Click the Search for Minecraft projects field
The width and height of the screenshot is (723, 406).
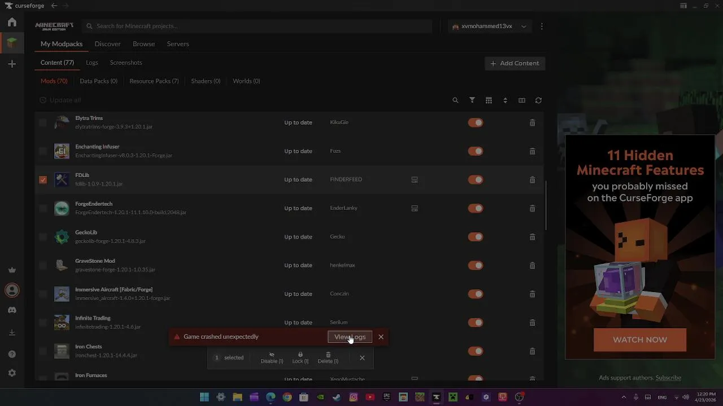258,26
